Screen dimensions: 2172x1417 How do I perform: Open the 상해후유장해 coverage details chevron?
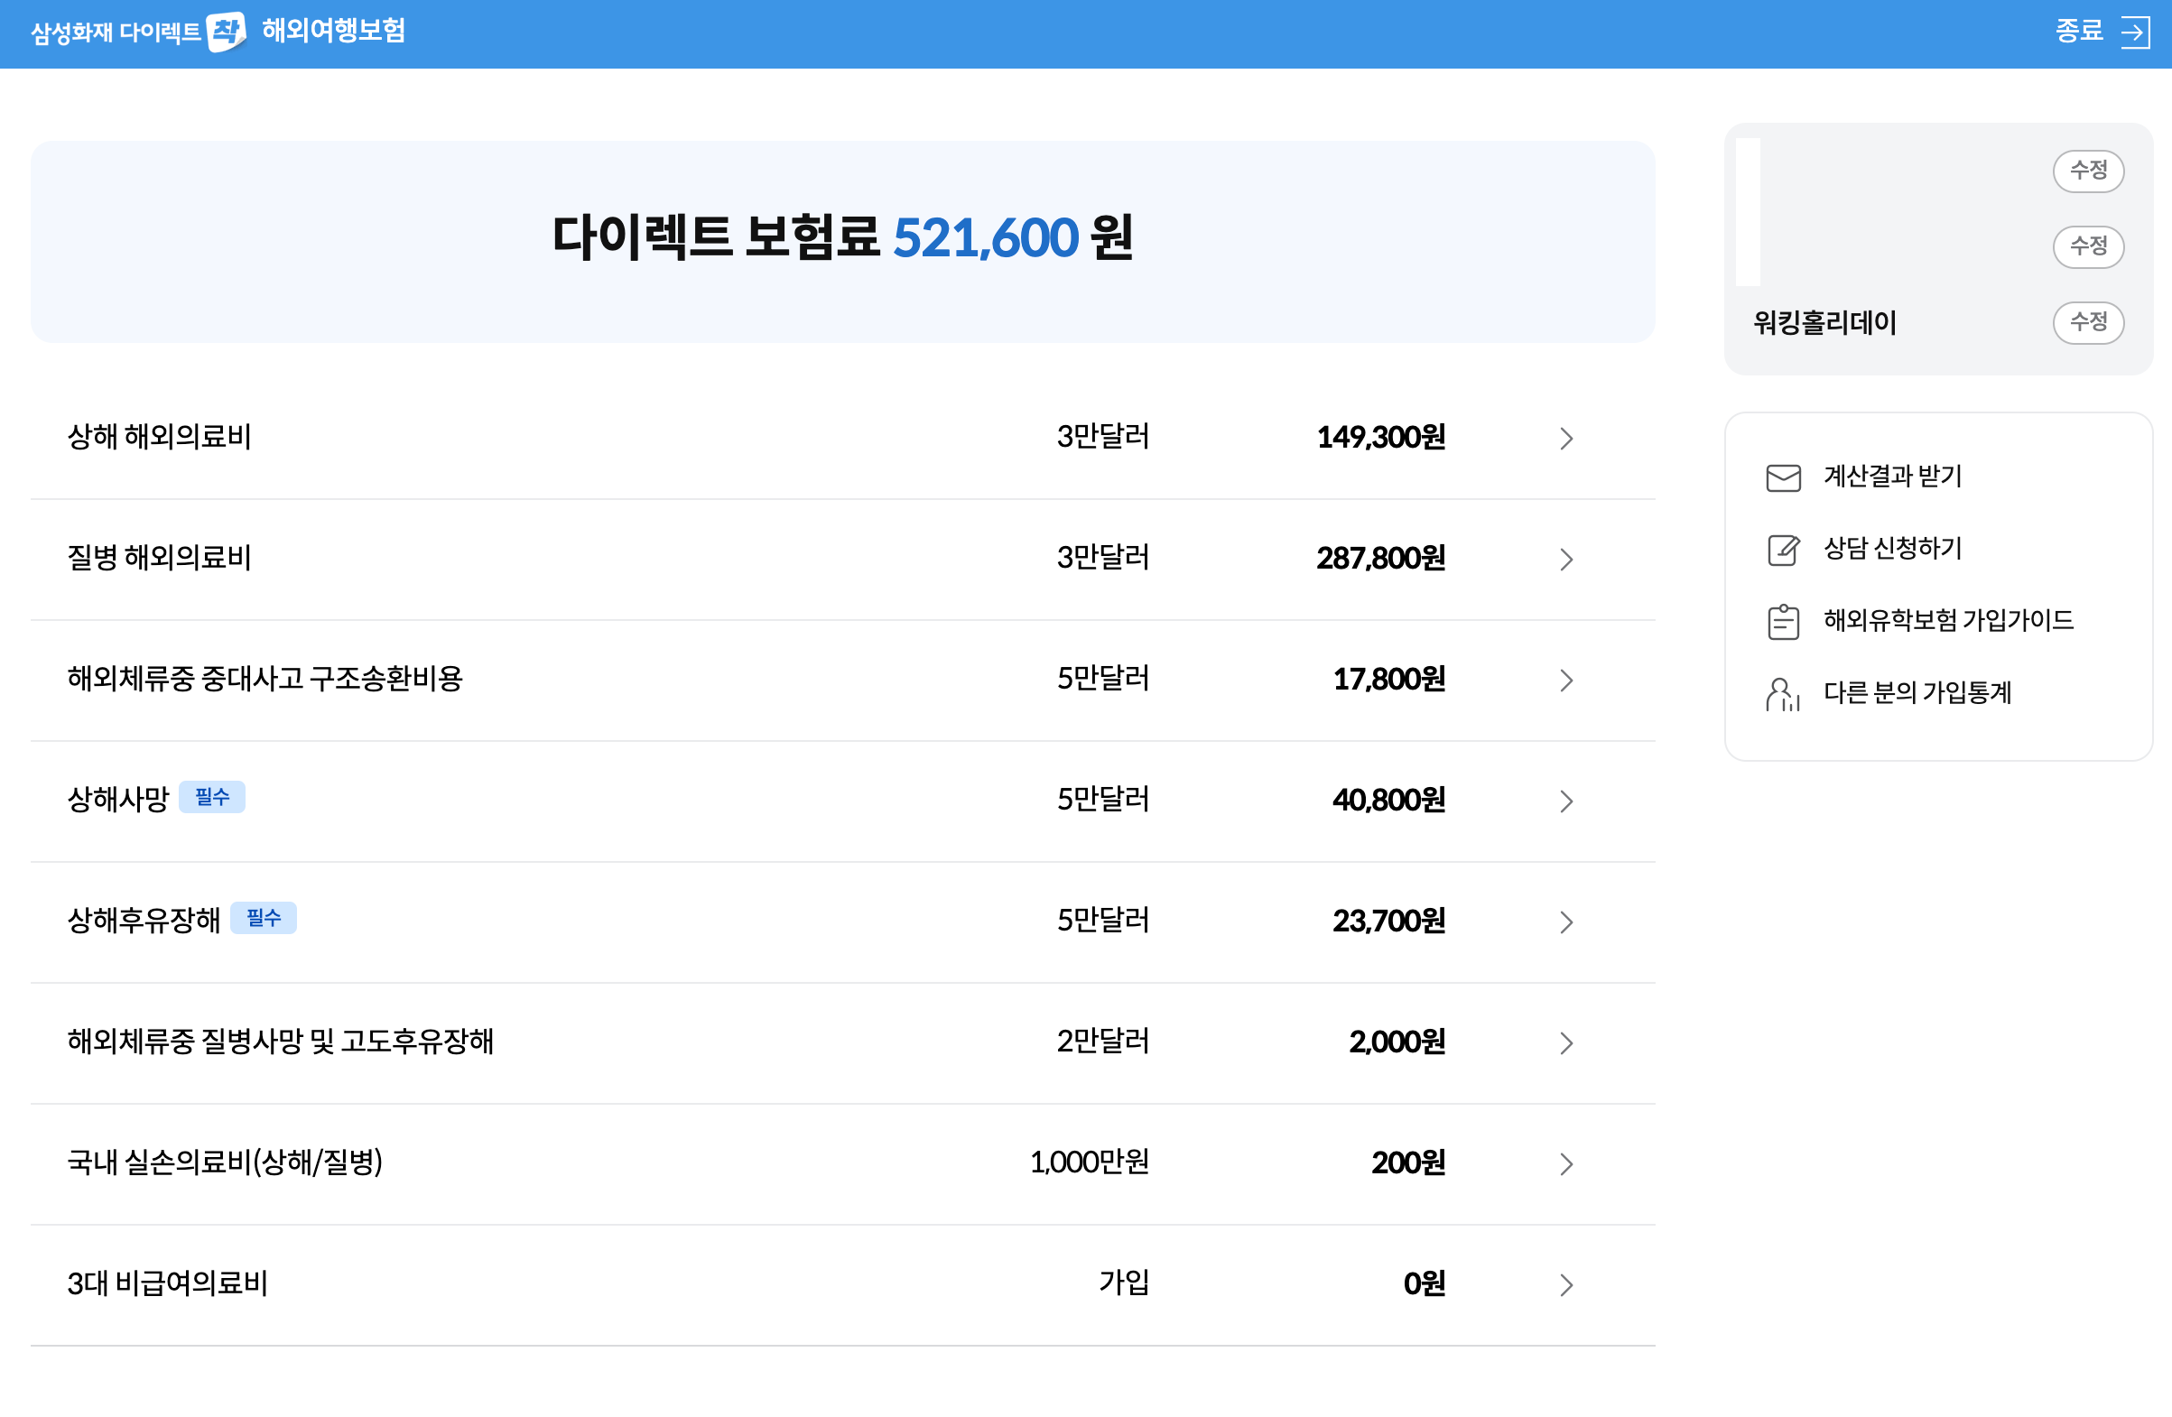click(1566, 922)
